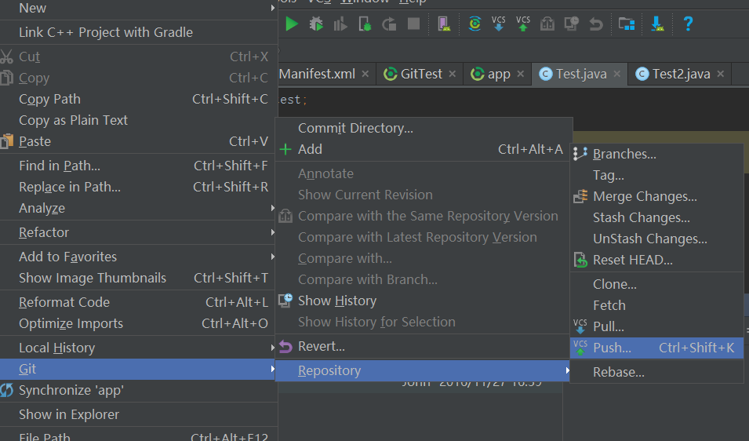749x441 pixels.
Task: Expand the Analyze submenu arrow
Action: (272, 208)
